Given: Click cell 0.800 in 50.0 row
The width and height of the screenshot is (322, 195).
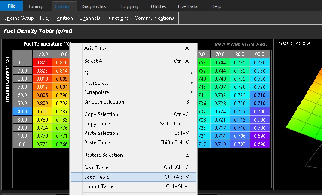Looking at the screenshot, I should pyautogui.click(x=42, y=103).
